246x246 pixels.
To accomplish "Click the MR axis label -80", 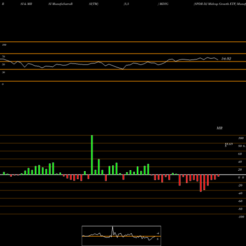I will pos(240,209).
